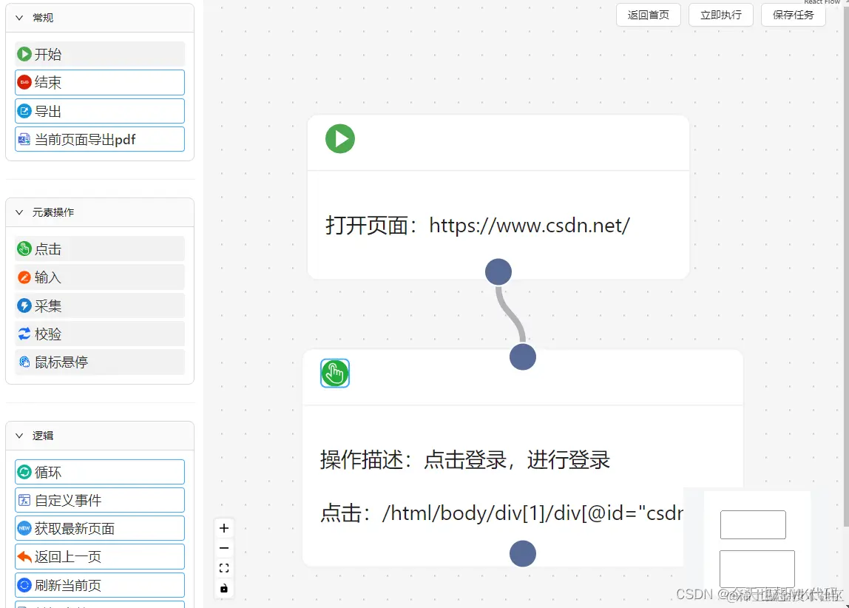
Task: Select the 循环 loop icon
Action: tap(24, 472)
